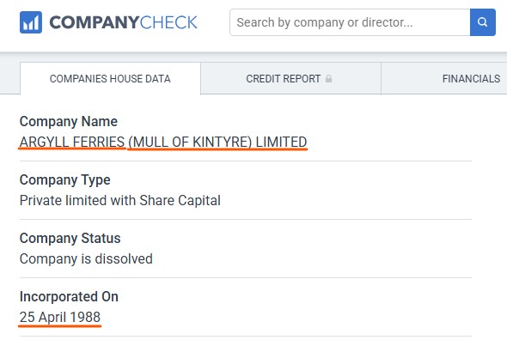The image size is (507, 340).
Task: Click the Company Name heading
Action: (x=69, y=122)
